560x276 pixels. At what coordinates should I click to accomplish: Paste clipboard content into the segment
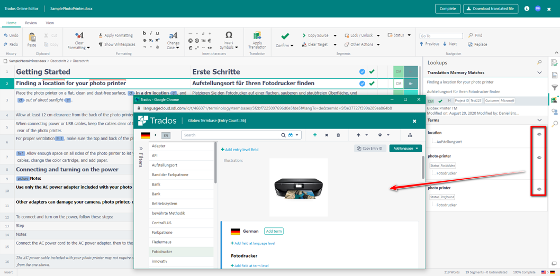point(32,39)
